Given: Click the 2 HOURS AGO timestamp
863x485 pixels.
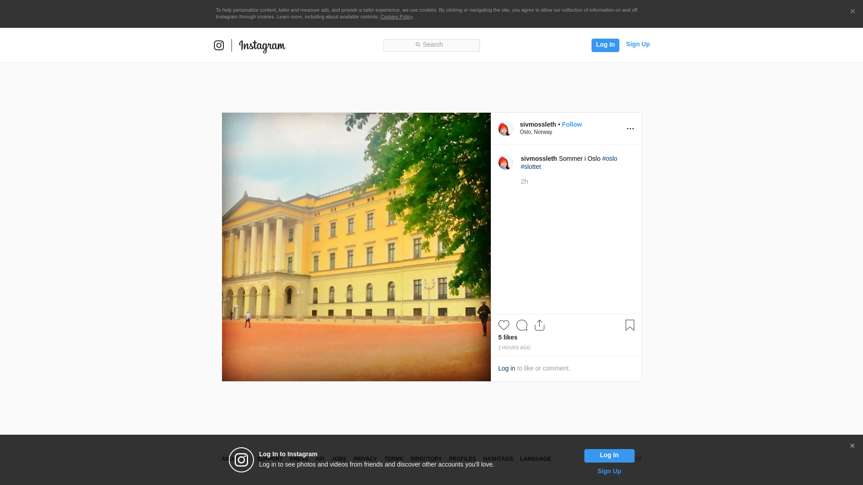Looking at the screenshot, I should pyautogui.click(x=514, y=348).
